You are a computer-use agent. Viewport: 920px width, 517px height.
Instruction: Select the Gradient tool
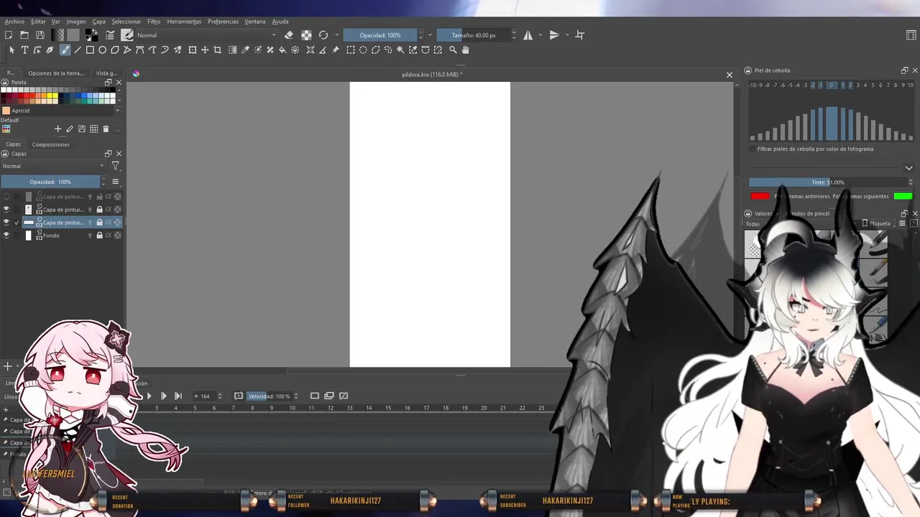pos(233,50)
